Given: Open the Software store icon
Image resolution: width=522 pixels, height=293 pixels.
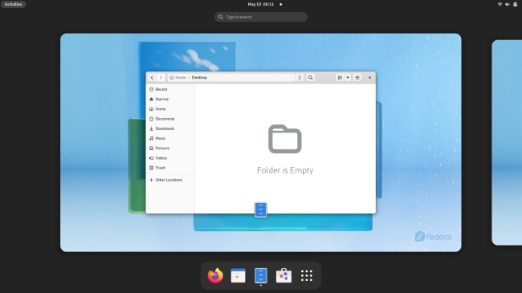Looking at the screenshot, I should coord(283,275).
